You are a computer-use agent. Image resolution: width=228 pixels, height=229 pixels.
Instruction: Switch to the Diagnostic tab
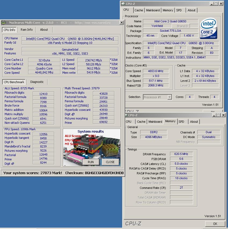click(37, 82)
